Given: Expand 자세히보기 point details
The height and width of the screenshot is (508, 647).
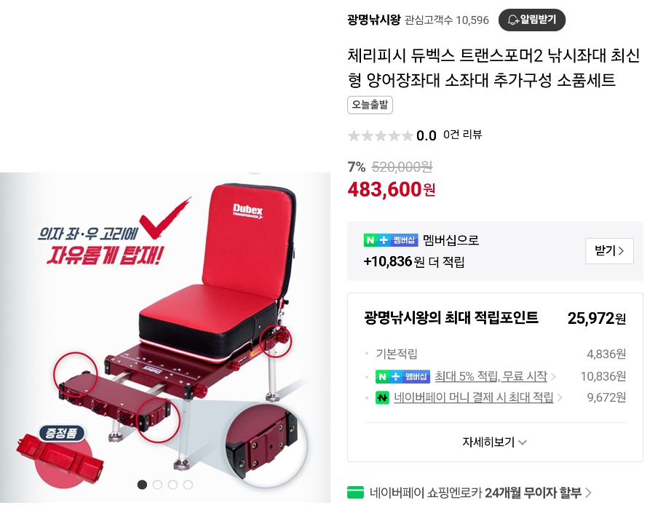Looking at the screenshot, I should pyautogui.click(x=494, y=442).
